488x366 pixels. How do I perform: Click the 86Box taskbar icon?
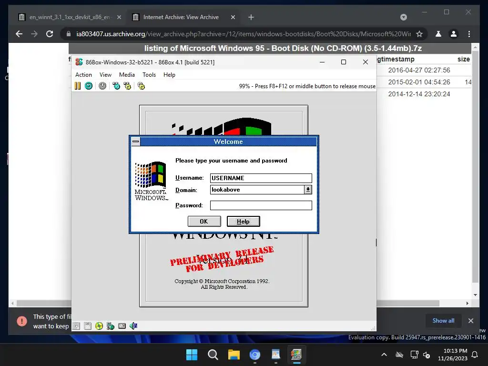[296, 355]
